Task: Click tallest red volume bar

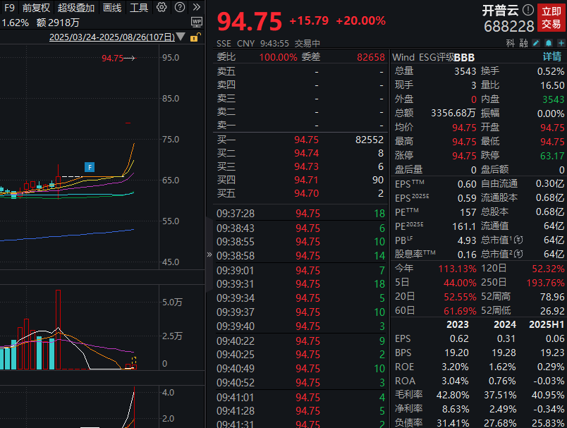Action: tap(59, 329)
